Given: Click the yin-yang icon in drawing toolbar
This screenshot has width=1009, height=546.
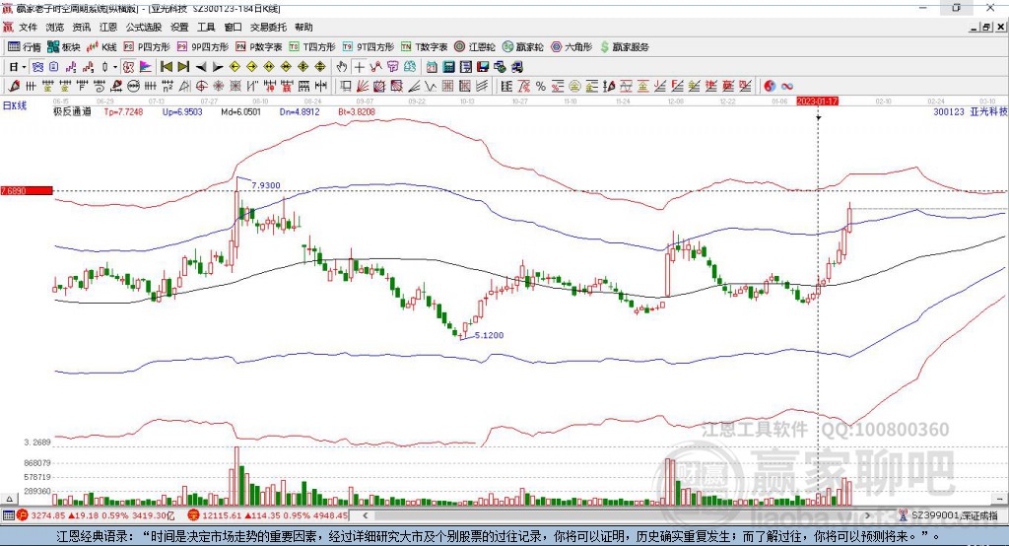Looking at the screenshot, I should click(x=770, y=87).
